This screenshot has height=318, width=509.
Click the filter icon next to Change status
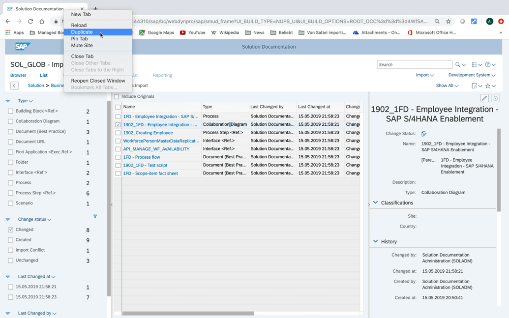coord(95,216)
